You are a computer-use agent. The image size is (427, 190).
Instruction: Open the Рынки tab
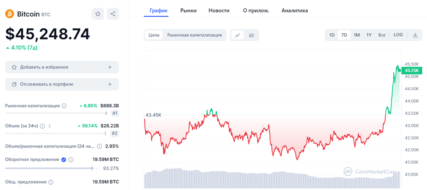pos(189,11)
